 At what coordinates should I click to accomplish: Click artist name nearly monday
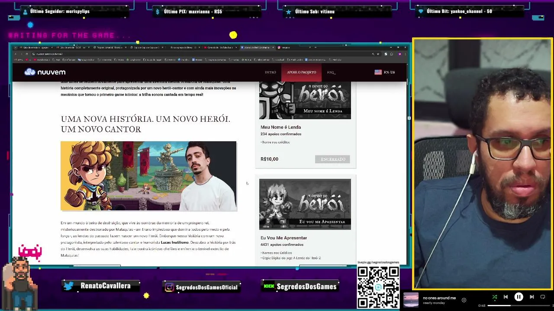434,303
